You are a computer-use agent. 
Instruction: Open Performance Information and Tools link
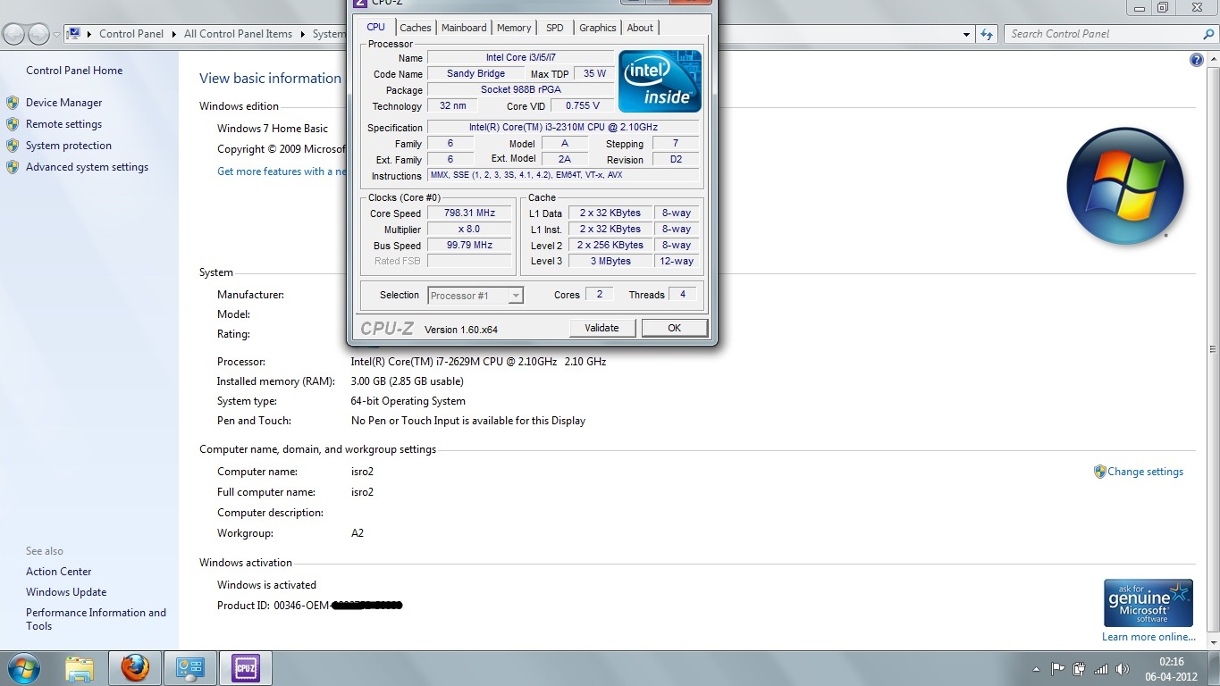coord(96,619)
